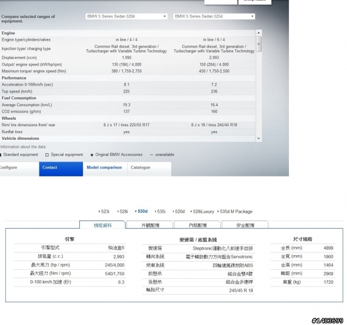
Task: Switch to the 內裝配備 tab
Action: pos(197,225)
